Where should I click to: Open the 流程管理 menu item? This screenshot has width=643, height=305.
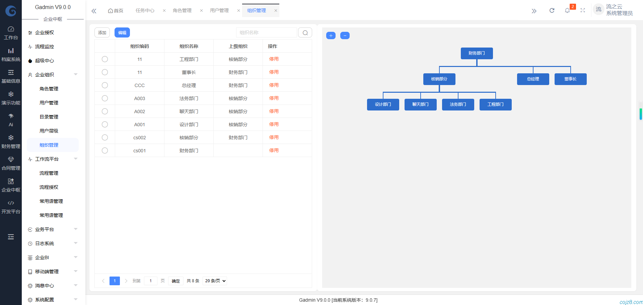(49, 173)
